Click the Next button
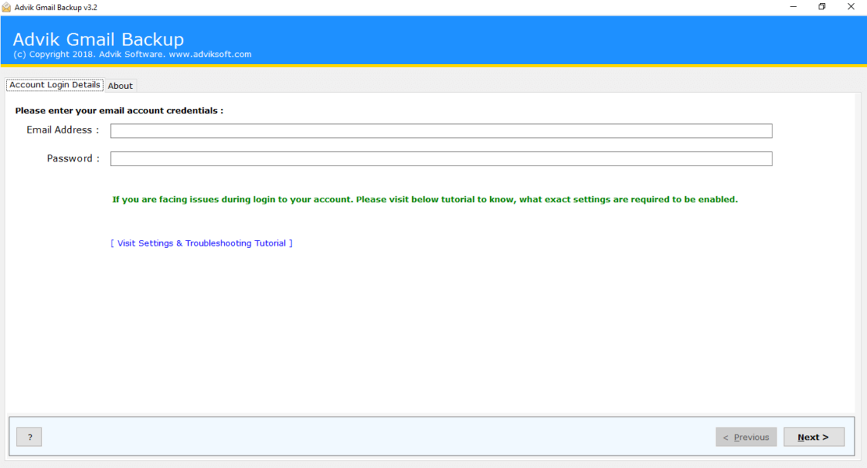Image resolution: width=867 pixels, height=468 pixels. [813, 437]
